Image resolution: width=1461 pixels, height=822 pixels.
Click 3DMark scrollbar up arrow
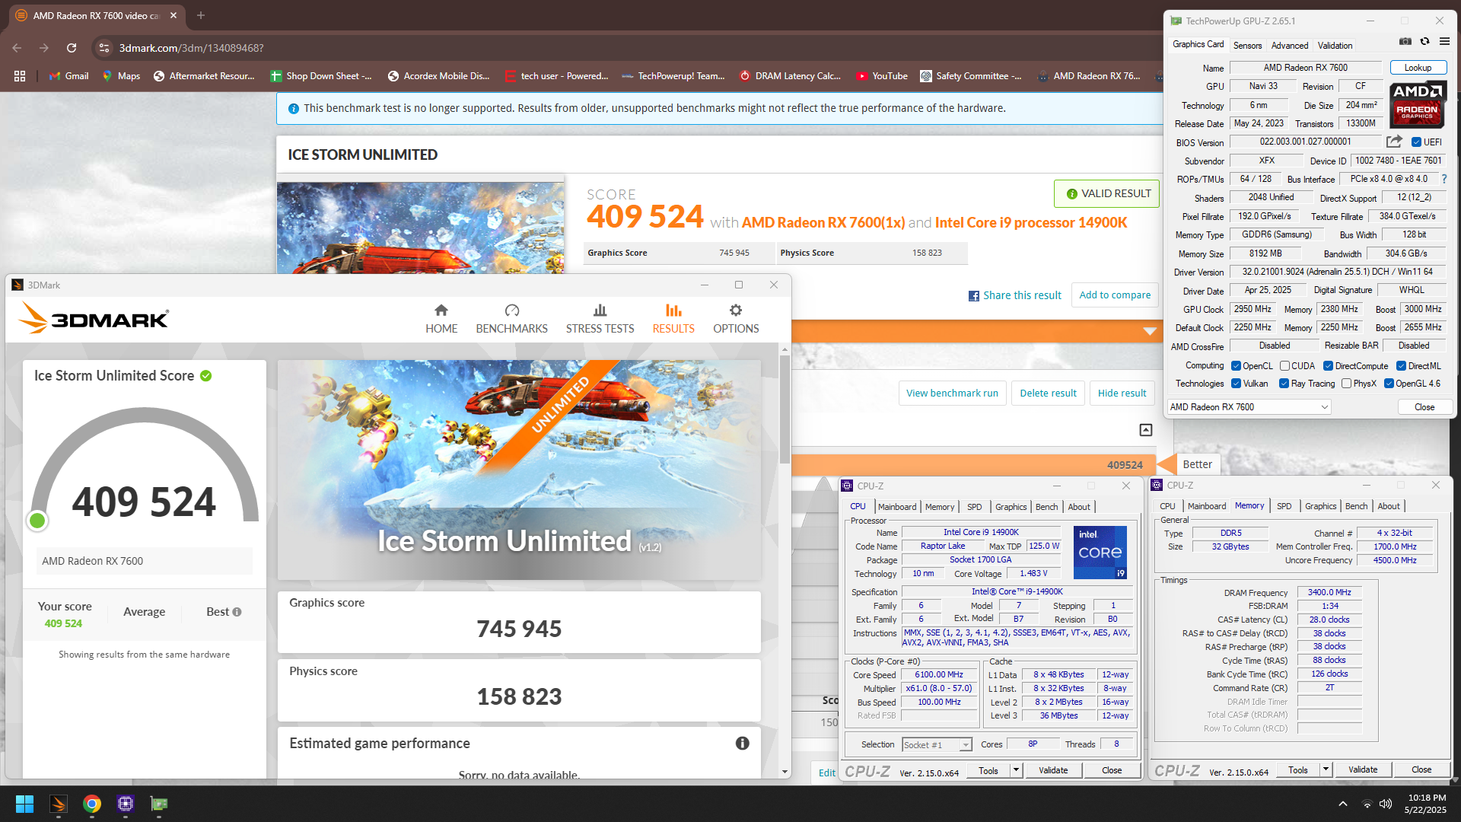click(x=785, y=349)
